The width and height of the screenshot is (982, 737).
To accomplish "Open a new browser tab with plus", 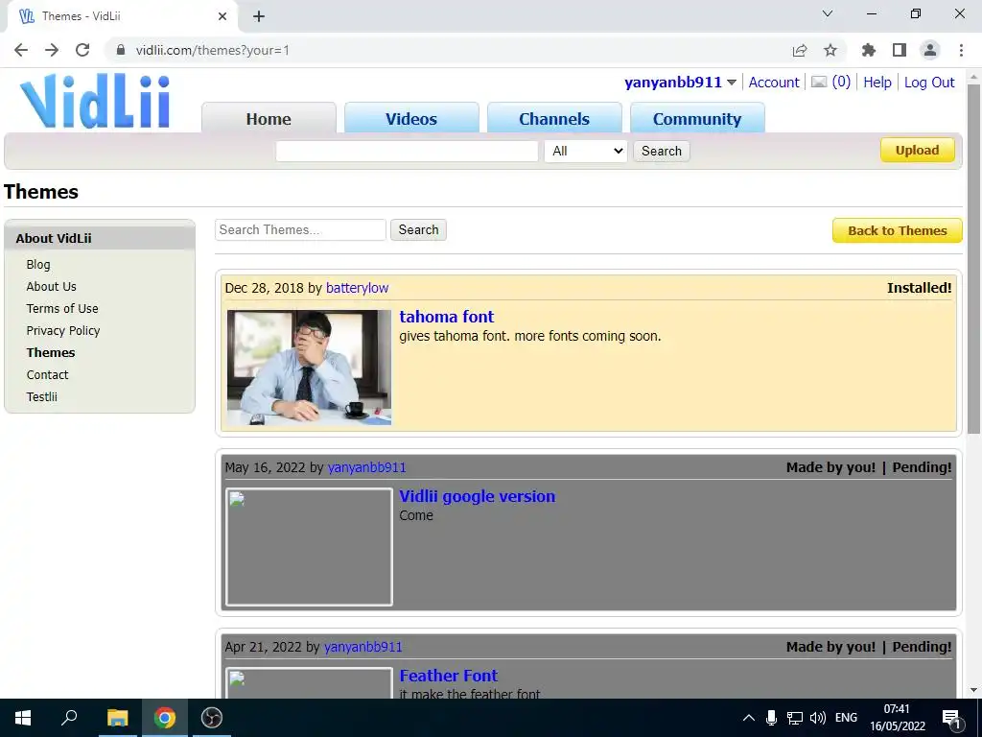I will coord(259,16).
